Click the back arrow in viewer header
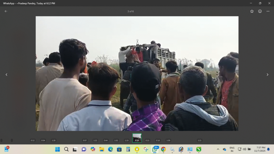The height and width of the screenshot is (154, 274). (x=6, y=11)
